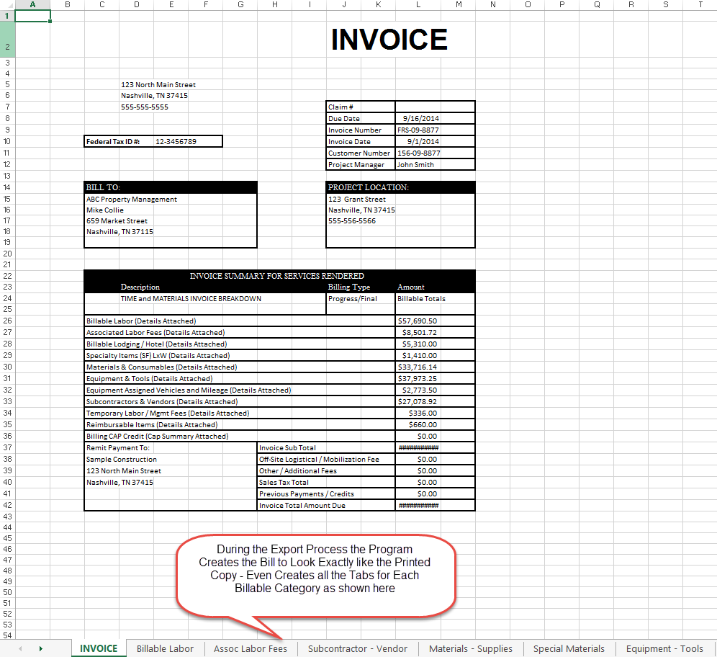Select the tax ID value 12-3456789

pyautogui.click(x=176, y=141)
